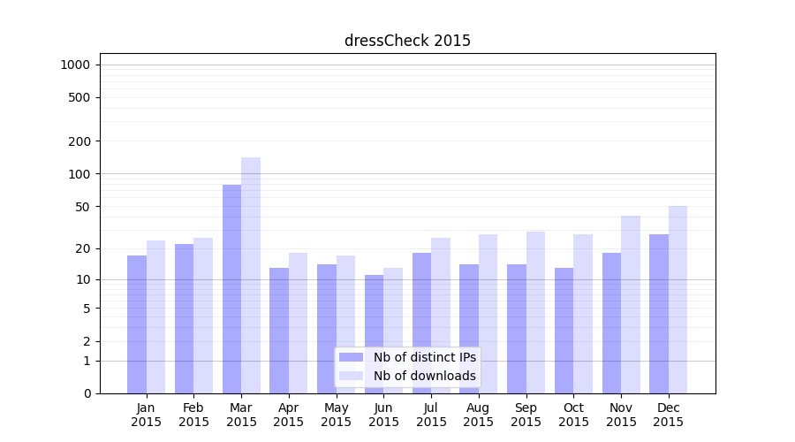795x442 pixels.
Task: Select the Nb of downloads legend label
Action: point(424,376)
